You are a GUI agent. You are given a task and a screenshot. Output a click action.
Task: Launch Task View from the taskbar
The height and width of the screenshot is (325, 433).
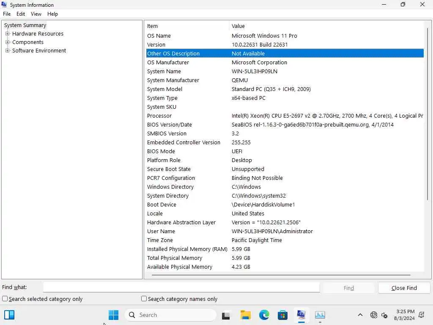click(226, 315)
